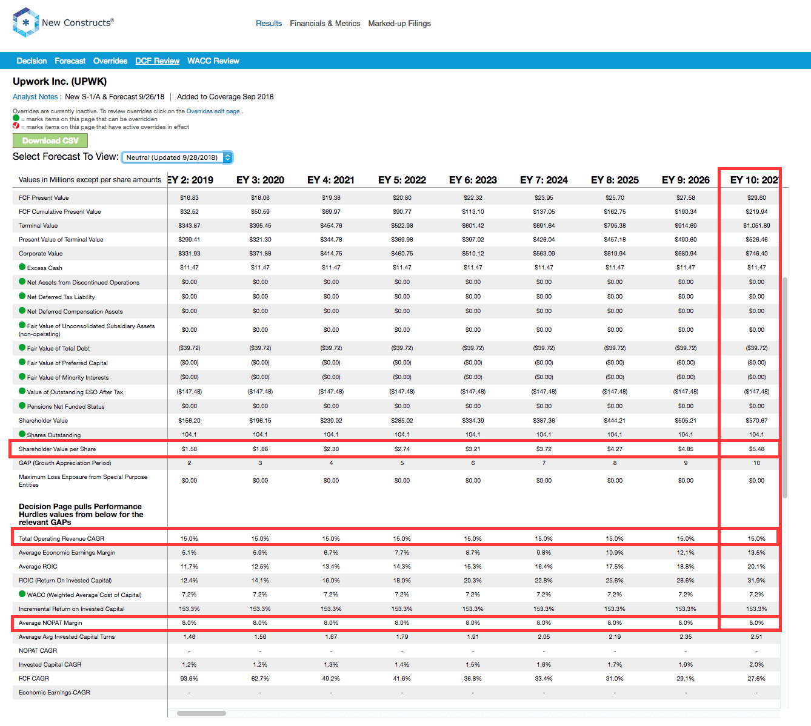Click green dot for Value of Outstanding ESO After Tax
The height and width of the screenshot is (726, 811).
click(22, 391)
